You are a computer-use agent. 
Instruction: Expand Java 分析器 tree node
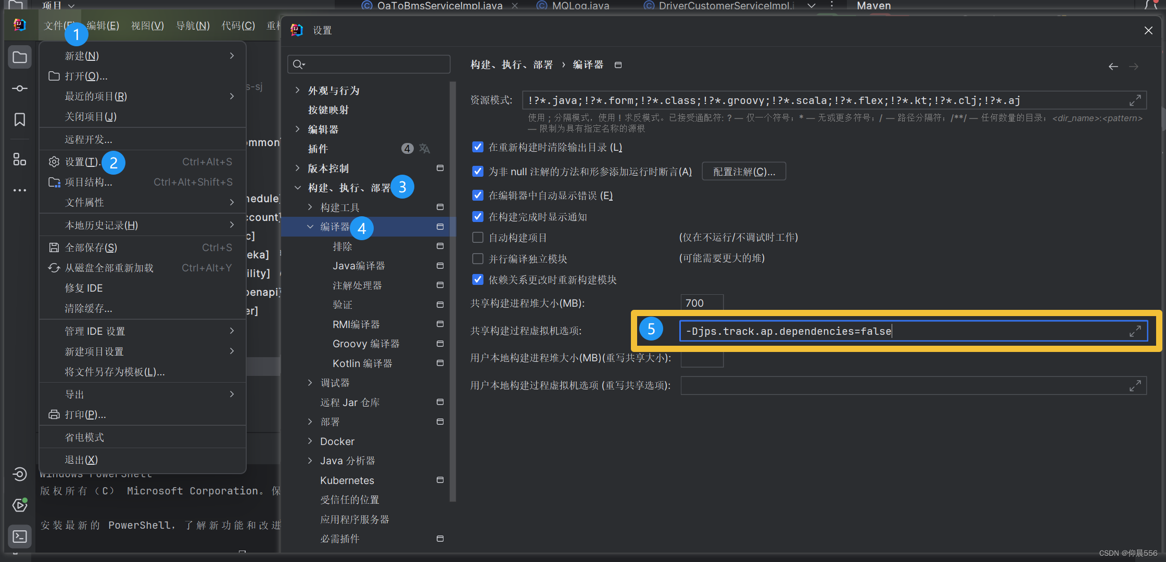[310, 461]
